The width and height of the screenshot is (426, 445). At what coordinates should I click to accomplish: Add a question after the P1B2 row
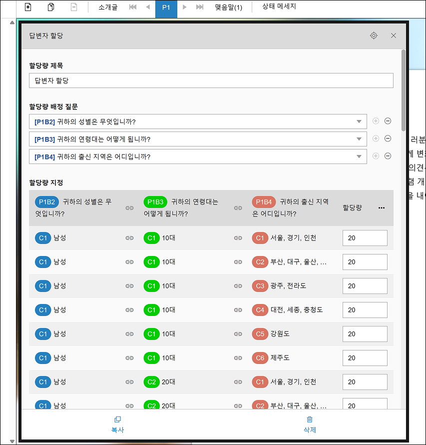[376, 121]
